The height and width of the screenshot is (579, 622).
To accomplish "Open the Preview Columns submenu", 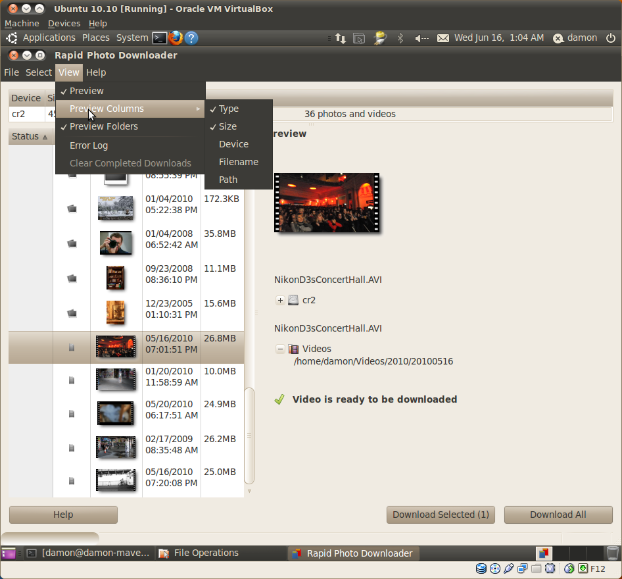I will 107,109.
